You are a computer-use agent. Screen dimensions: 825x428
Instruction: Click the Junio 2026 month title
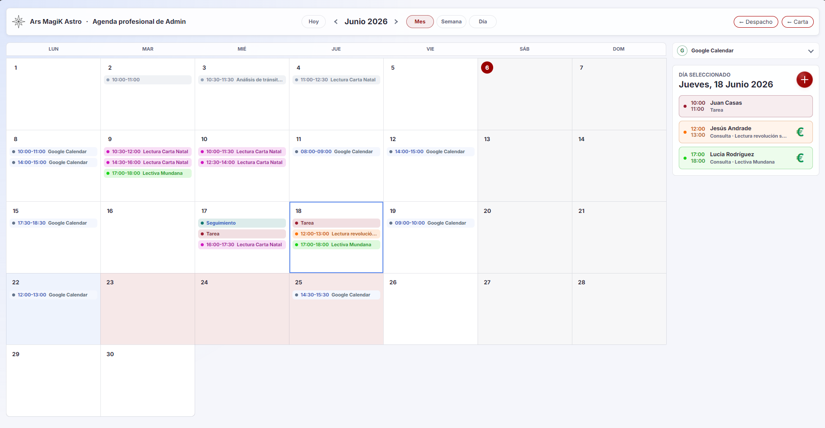click(366, 22)
